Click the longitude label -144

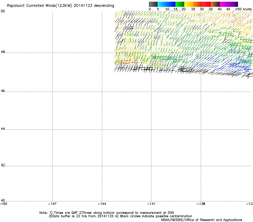102,204
